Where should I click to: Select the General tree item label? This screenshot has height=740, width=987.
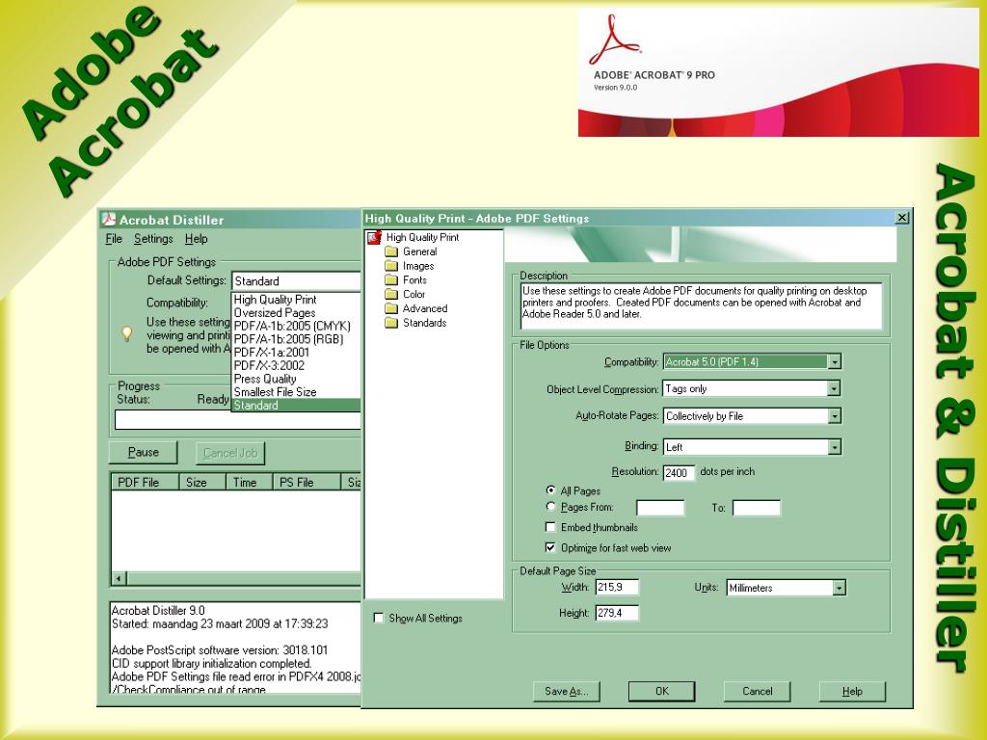[420, 251]
